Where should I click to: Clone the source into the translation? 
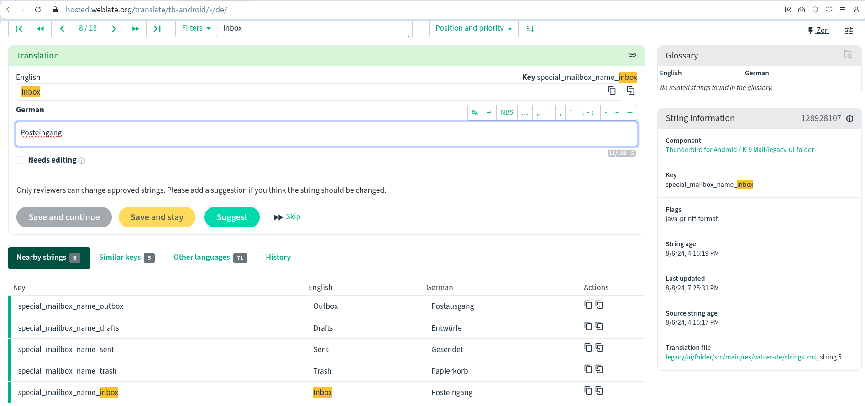(630, 90)
